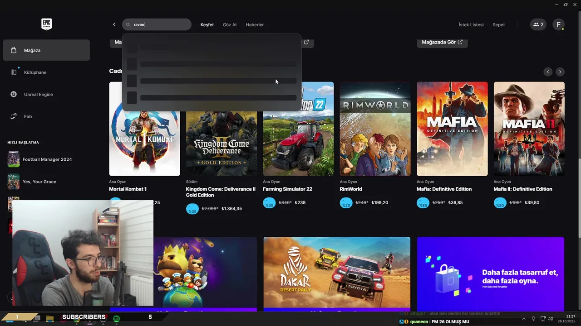581x326 pixels.
Task: Open the friends list button
Action: pyautogui.click(x=538, y=24)
